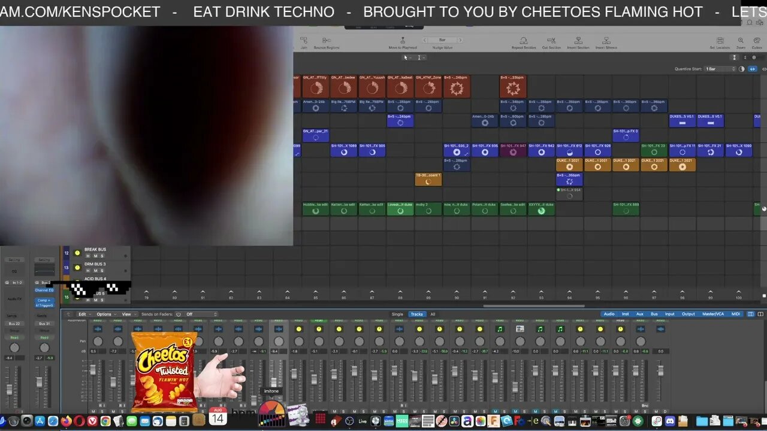Viewport: 767px width, 431px height.
Task: Click the Insert Silence icon
Action: (606, 40)
